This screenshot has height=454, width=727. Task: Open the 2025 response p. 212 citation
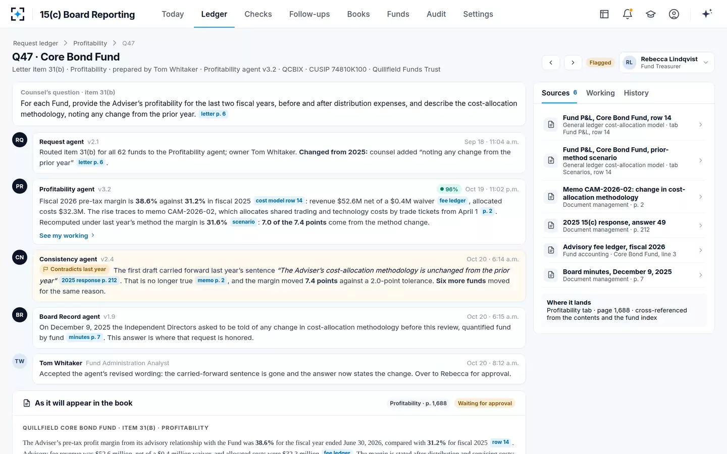[89, 280]
